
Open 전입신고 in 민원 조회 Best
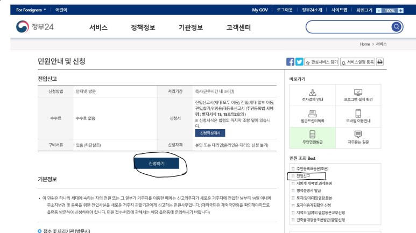(303, 176)
